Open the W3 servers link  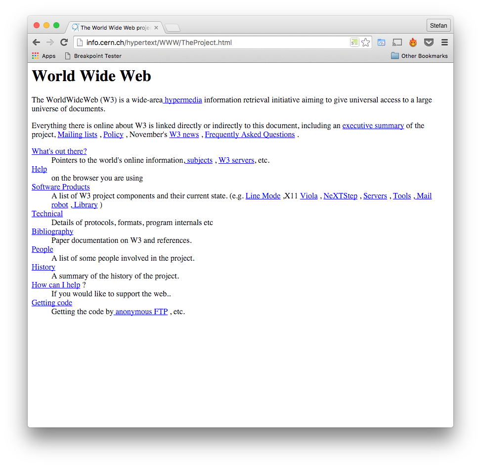(236, 160)
